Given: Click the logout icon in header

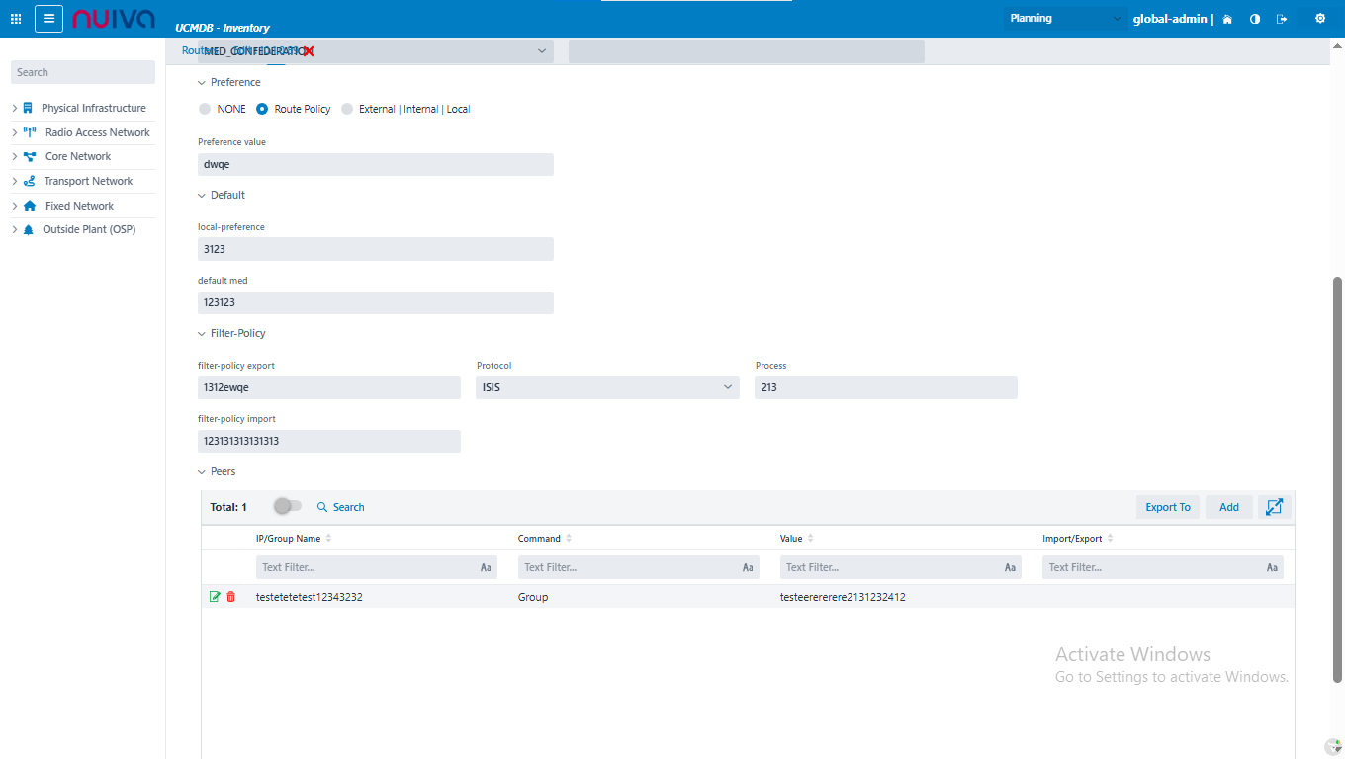Looking at the screenshot, I should pos(1282,19).
